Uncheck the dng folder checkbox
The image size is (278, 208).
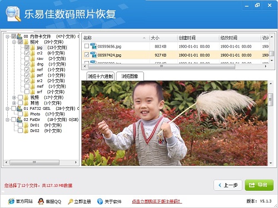coord(27,64)
